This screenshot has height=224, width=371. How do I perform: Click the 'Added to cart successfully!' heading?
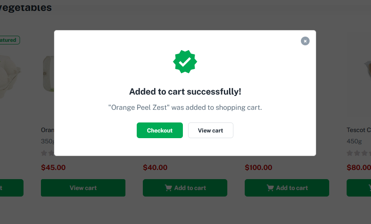coord(185,92)
